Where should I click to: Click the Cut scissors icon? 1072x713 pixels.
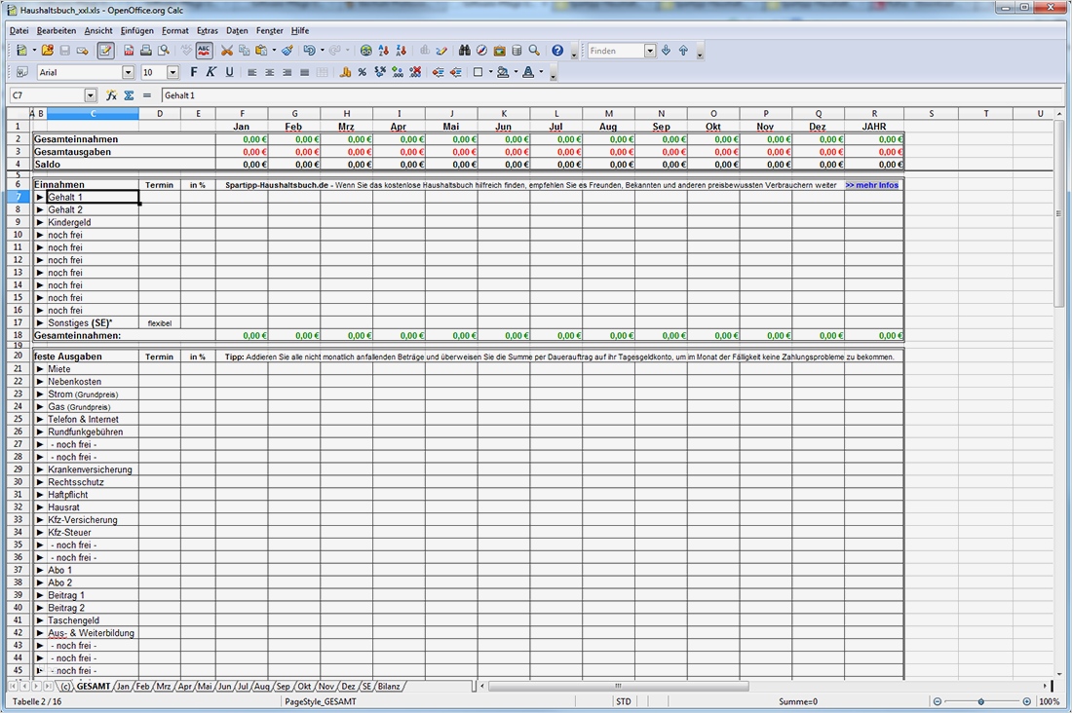(227, 51)
